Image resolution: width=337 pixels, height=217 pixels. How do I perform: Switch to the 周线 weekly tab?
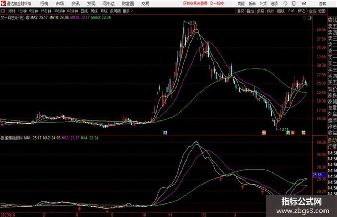click(x=94, y=11)
